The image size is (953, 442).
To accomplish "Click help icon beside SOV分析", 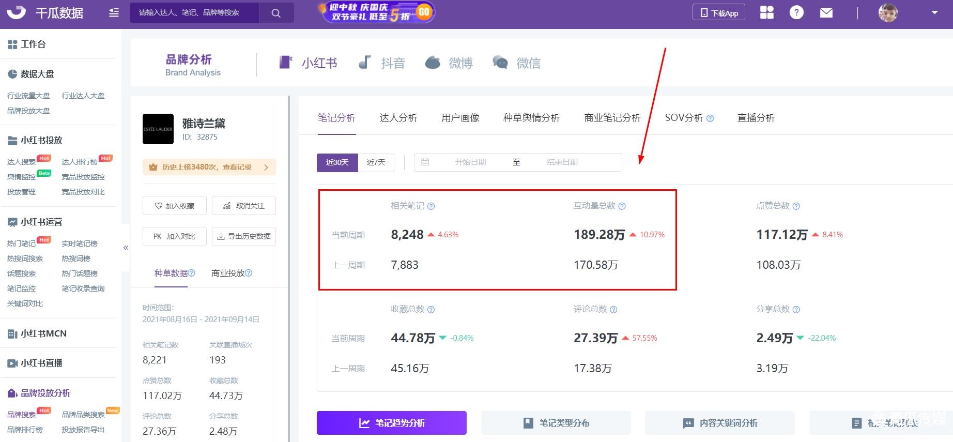I will click(710, 118).
